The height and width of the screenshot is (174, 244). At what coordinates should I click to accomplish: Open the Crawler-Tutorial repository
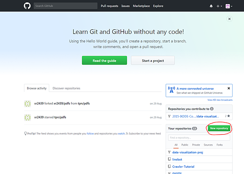tap(183, 167)
